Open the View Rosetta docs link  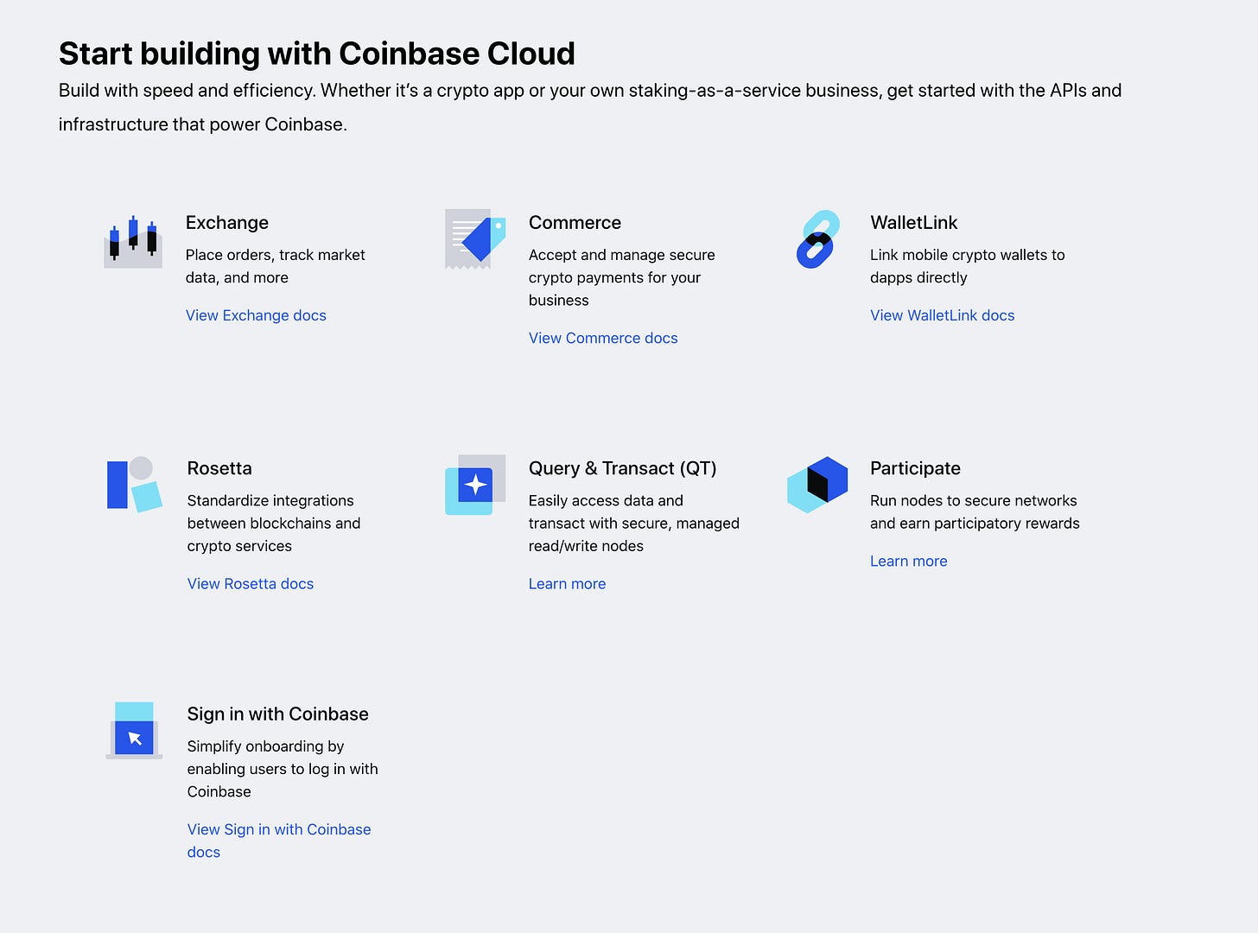tap(251, 584)
